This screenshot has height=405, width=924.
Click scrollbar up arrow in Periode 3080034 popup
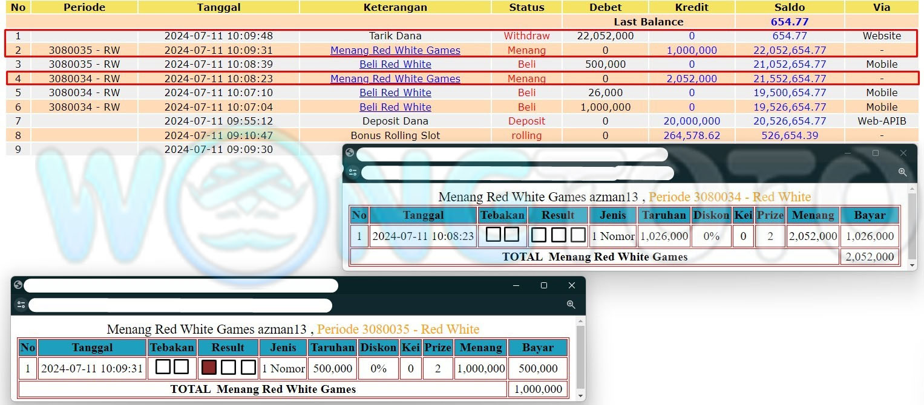point(912,189)
